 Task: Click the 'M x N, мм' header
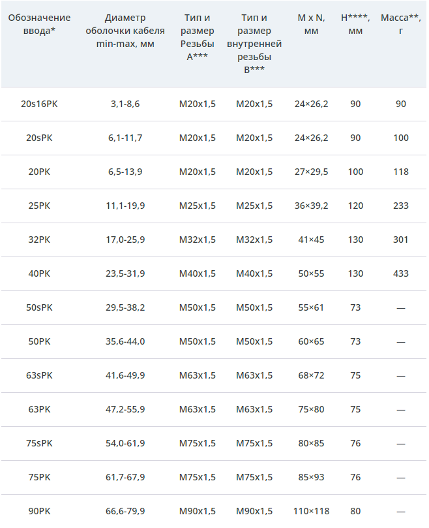[x=311, y=24]
